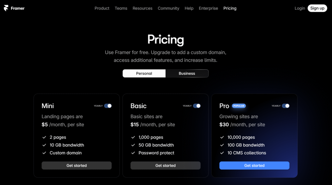This screenshot has width=332, height=185.
Task: Switch to the Business pricing tab
Action: pyautogui.click(x=187, y=73)
